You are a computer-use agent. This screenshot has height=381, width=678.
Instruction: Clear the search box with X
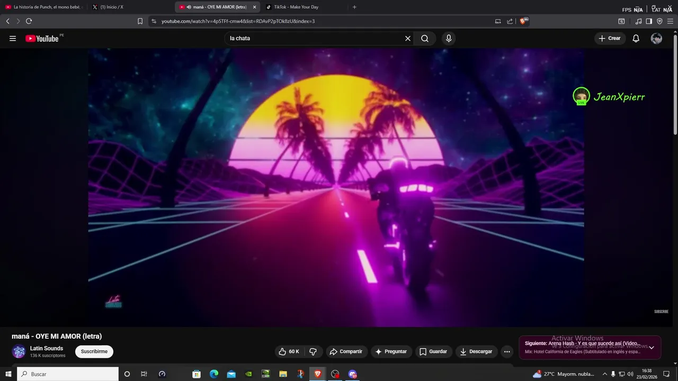click(408, 39)
